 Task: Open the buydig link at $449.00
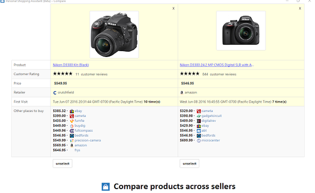click(79, 125)
